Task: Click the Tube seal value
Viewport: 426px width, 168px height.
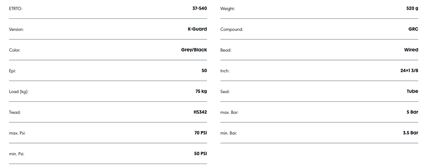Action: pos(412,91)
